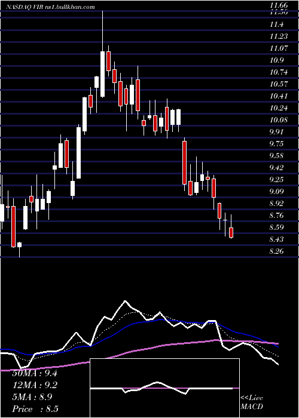The height and width of the screenshot is (418, 299).
Task: Click the 8.76 price axis label
Action: [276, 216]
